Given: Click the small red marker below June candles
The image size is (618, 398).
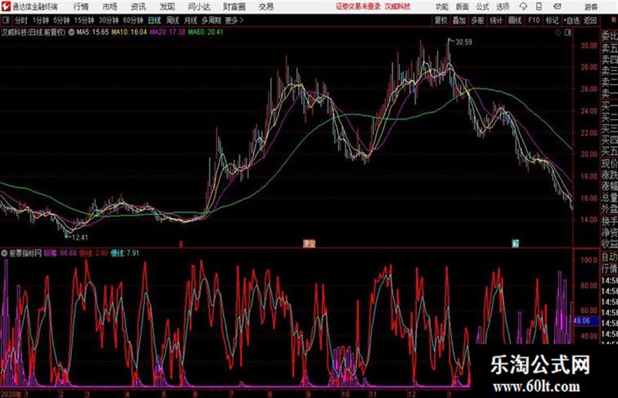Looking at the screenshot, I should click(x=181, y=244).
